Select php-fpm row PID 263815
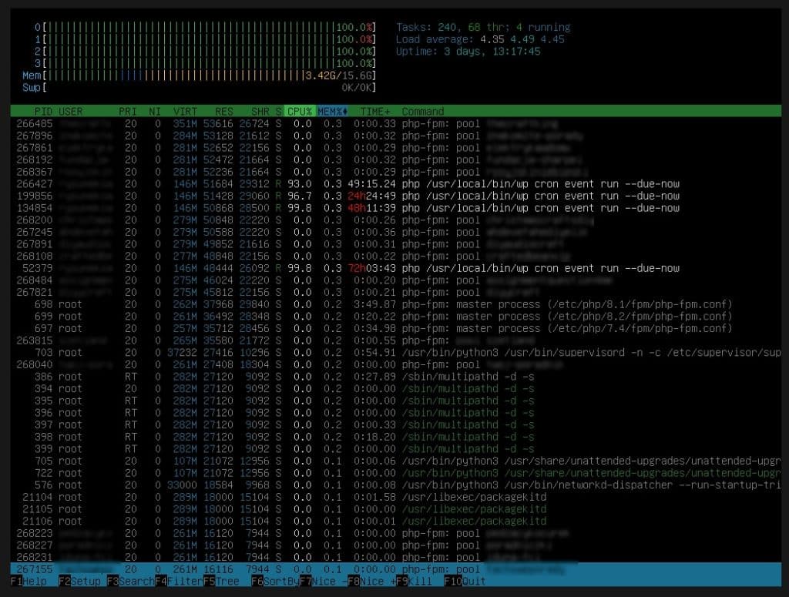 click(395, 340)
